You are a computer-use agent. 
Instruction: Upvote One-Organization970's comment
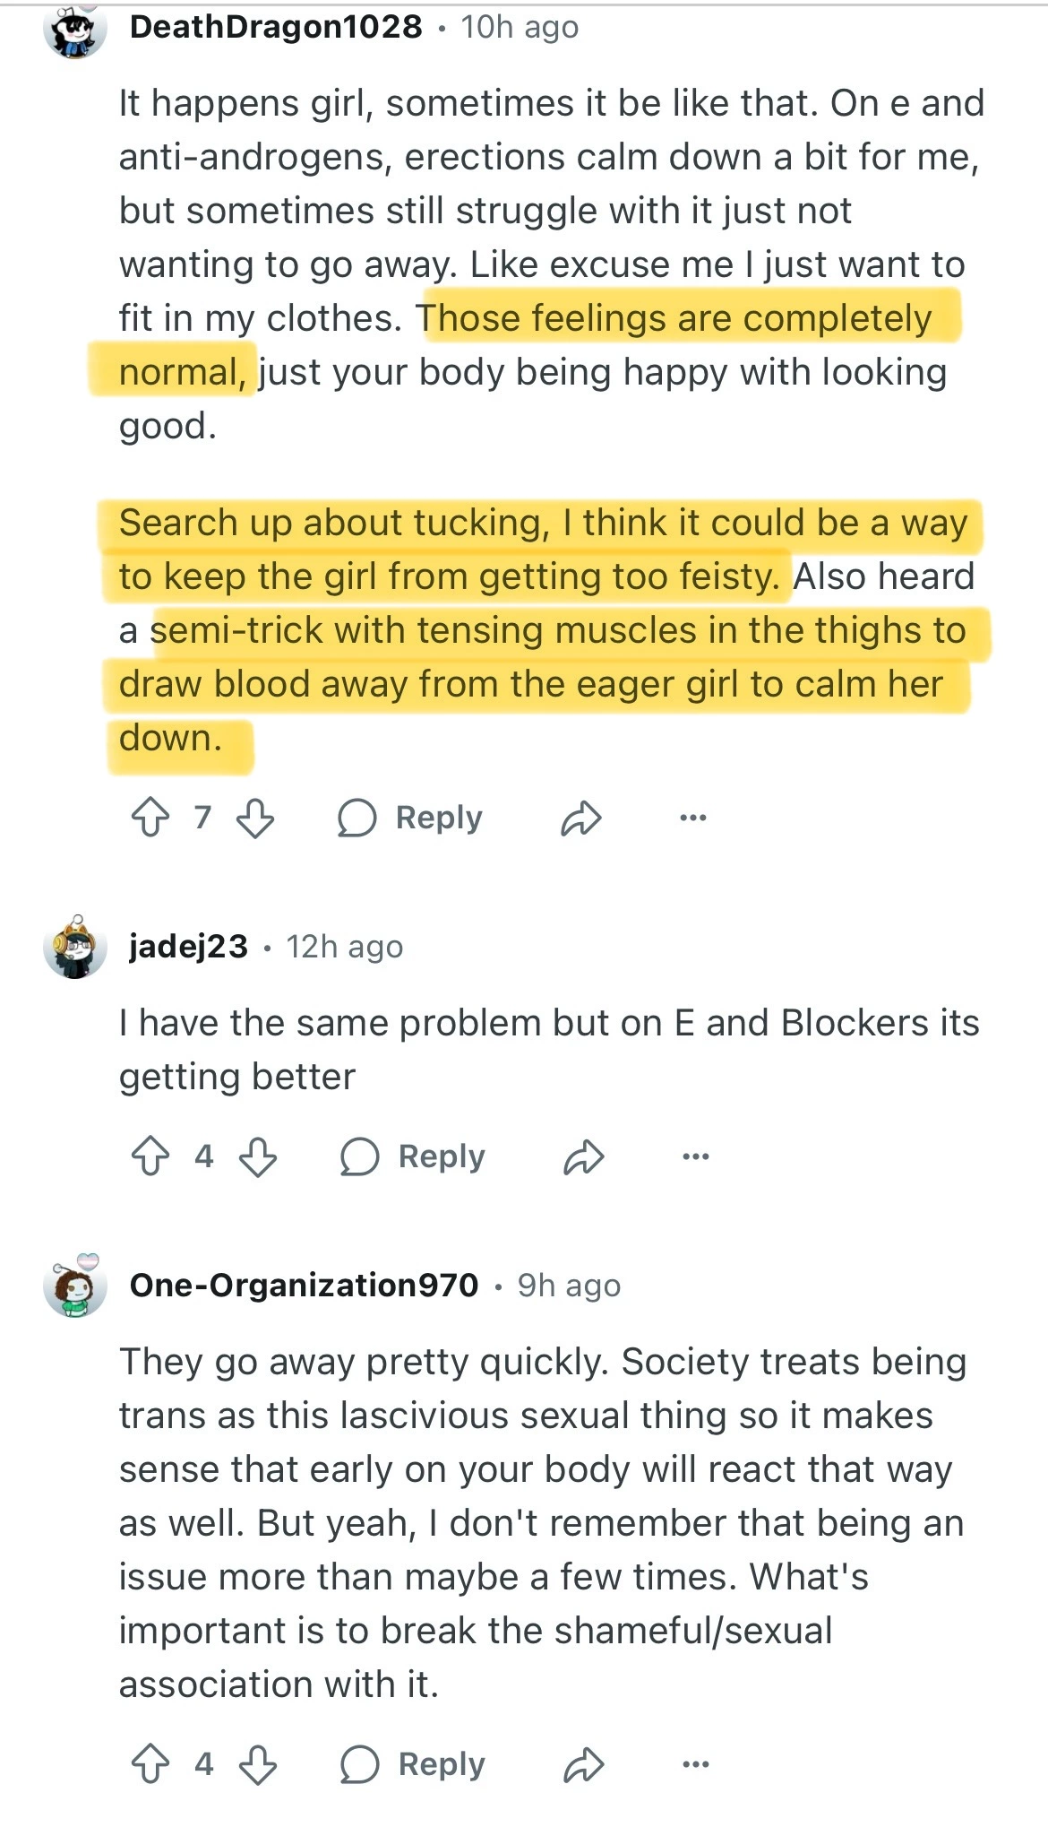pyautogui.click(x=150, y=1764)
